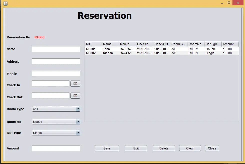
Task: Click the Amount column header
Action: pos(228,44)
